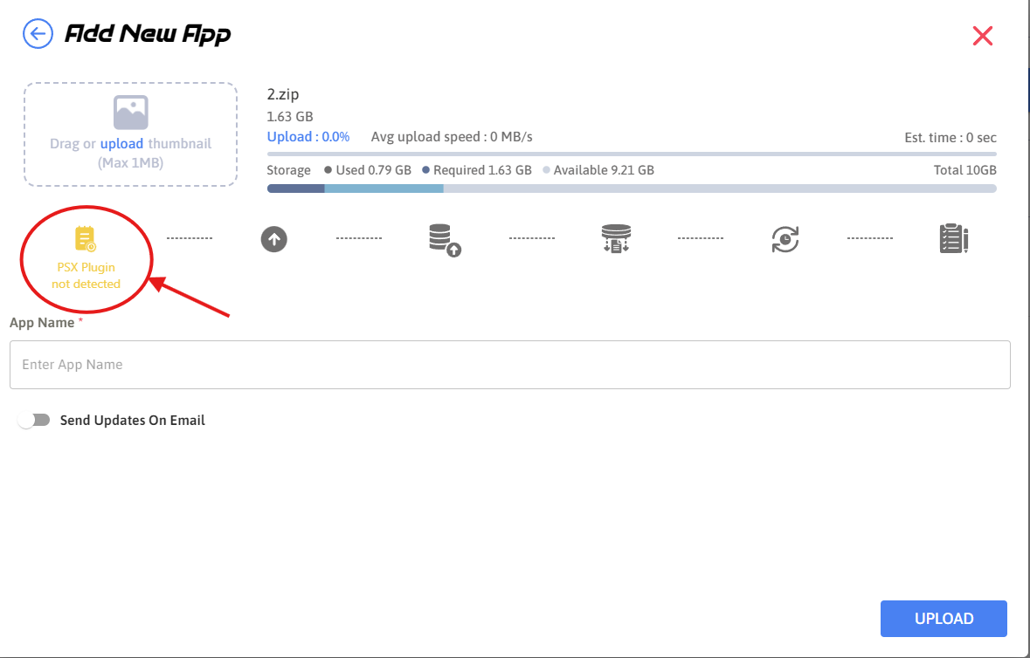This screenshot has width=1030, height=658.
Task: Click the blue upload thumbnail link
Action: click(121, 144)
